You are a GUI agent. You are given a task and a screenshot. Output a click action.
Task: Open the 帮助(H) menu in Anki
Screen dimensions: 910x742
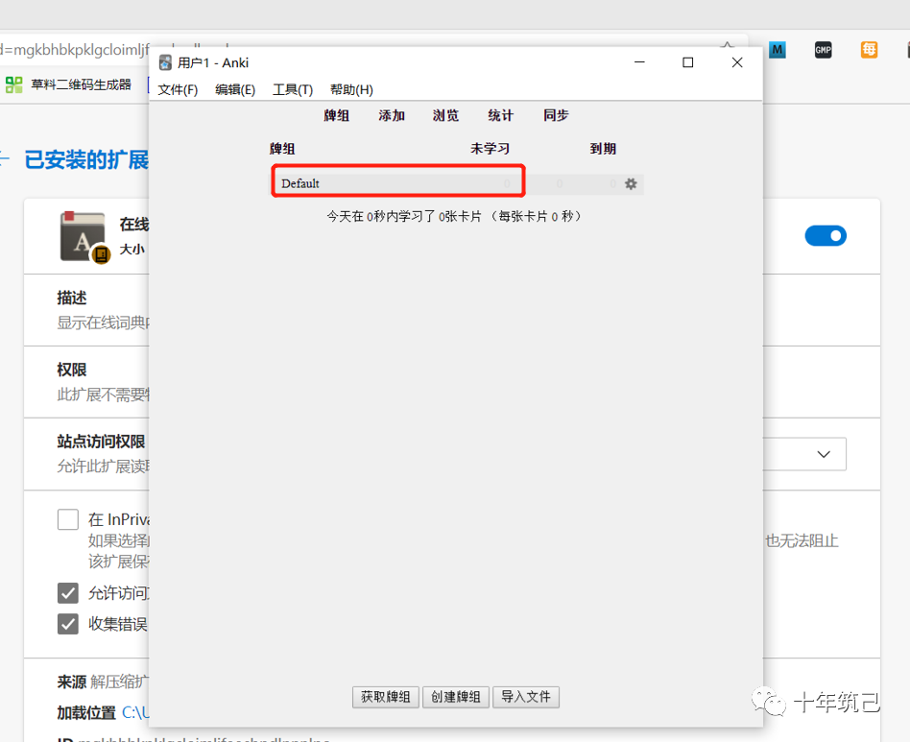point(351,90)
